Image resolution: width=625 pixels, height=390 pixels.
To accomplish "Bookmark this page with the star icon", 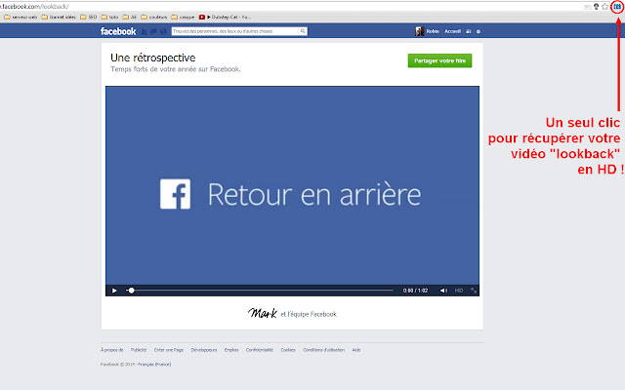I will coord(605,7).
